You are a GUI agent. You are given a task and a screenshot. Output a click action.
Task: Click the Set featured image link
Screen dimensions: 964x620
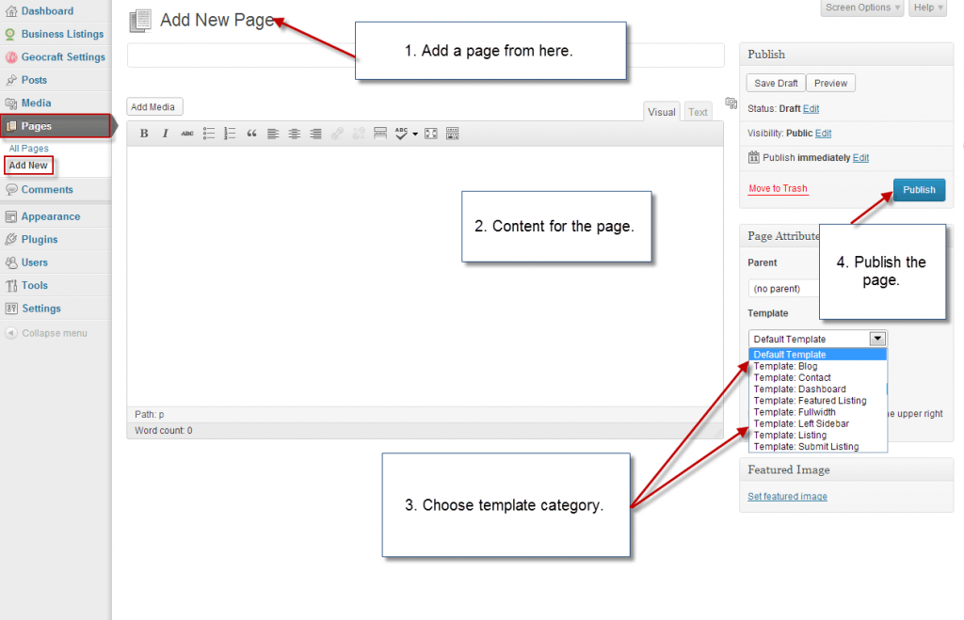tap(787, 497)
